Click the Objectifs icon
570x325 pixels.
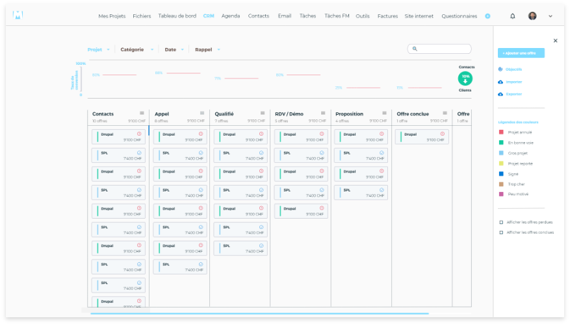pyautogui.click(x=500, y=69)
